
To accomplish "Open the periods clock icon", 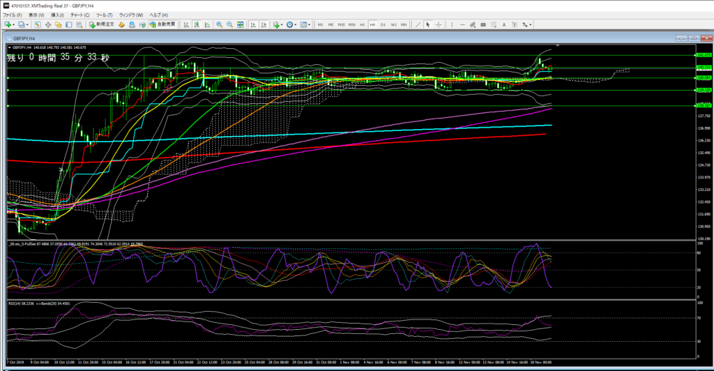I will tap(289, 24).
